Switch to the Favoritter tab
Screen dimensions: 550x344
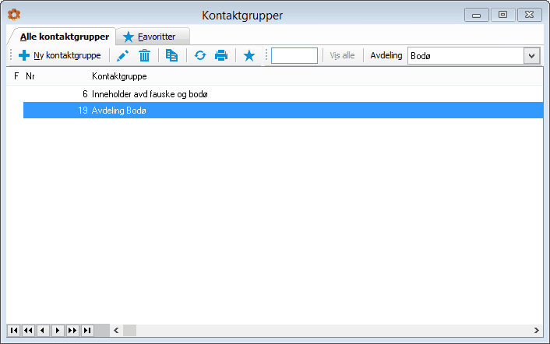153,37
